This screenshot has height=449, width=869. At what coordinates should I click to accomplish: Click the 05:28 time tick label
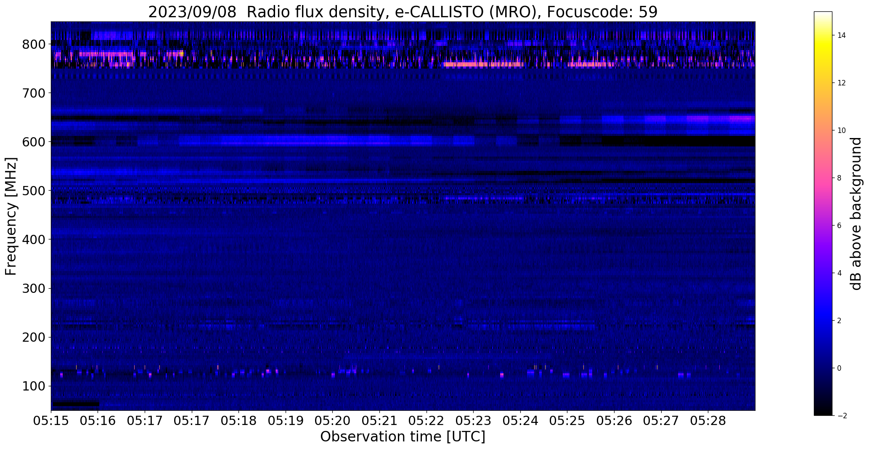click(x=708, y=421)
